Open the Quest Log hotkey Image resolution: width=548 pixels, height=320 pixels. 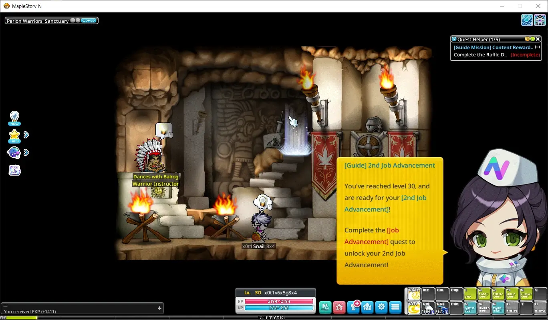pos(470,308)
